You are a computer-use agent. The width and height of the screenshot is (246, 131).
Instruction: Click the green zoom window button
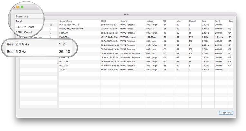pyautogui.click(x=22, y=7)
